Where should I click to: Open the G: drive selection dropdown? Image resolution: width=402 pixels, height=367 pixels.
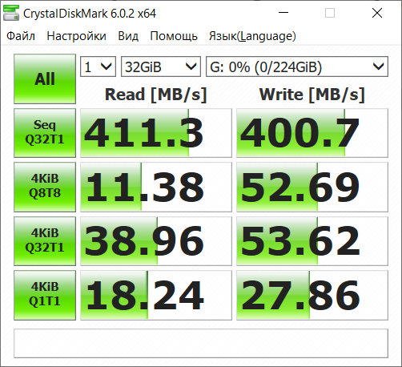(x=297, y=67)
